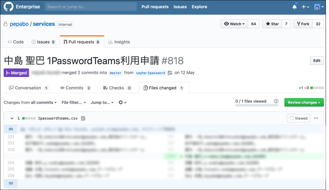
Task: Collapse the 1passwordteams.csv file diff
Action: point(12,118)
